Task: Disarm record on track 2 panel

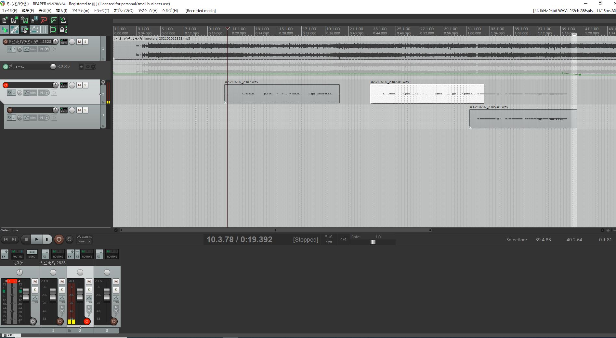Action: (x=6, y=85)
